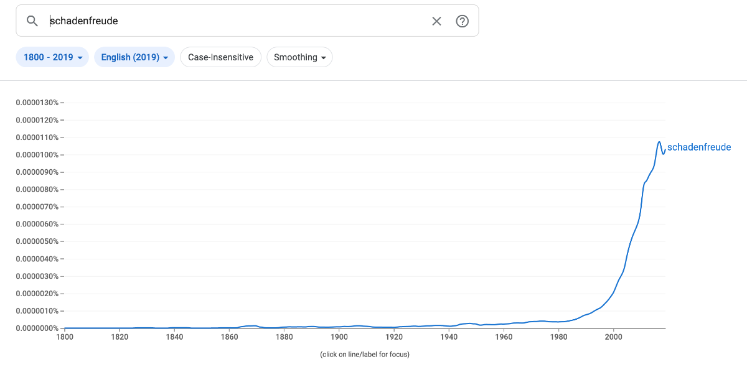Click the caret arrow beside English (2019)
Viewport: 747px width, 377px height.
click(x=166, y=58)
